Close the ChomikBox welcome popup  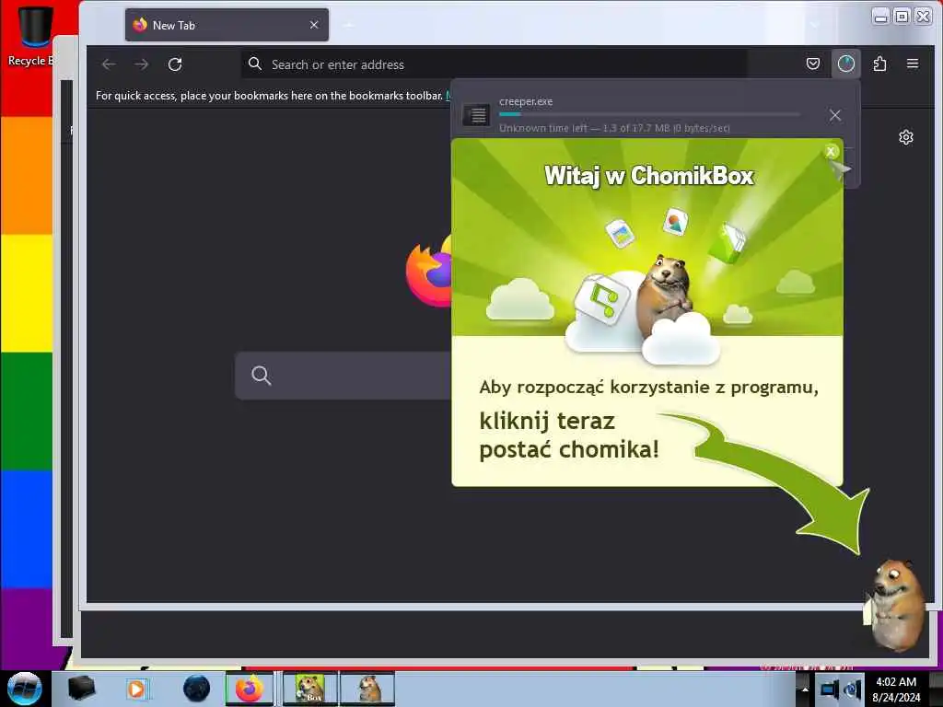pyautogui.click(x=831, y=152)
